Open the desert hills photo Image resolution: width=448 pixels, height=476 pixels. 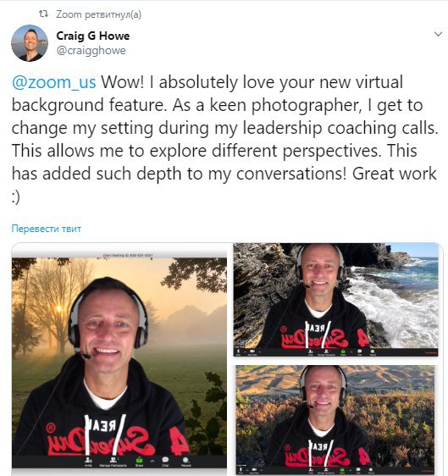pos(335,420)
